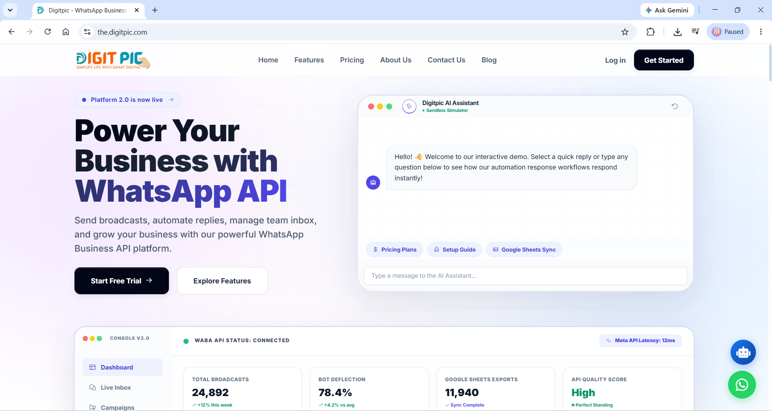Click the Bot Deflection value 78.4%
Viewport: 772px width, 411px height.
point(335,392)
